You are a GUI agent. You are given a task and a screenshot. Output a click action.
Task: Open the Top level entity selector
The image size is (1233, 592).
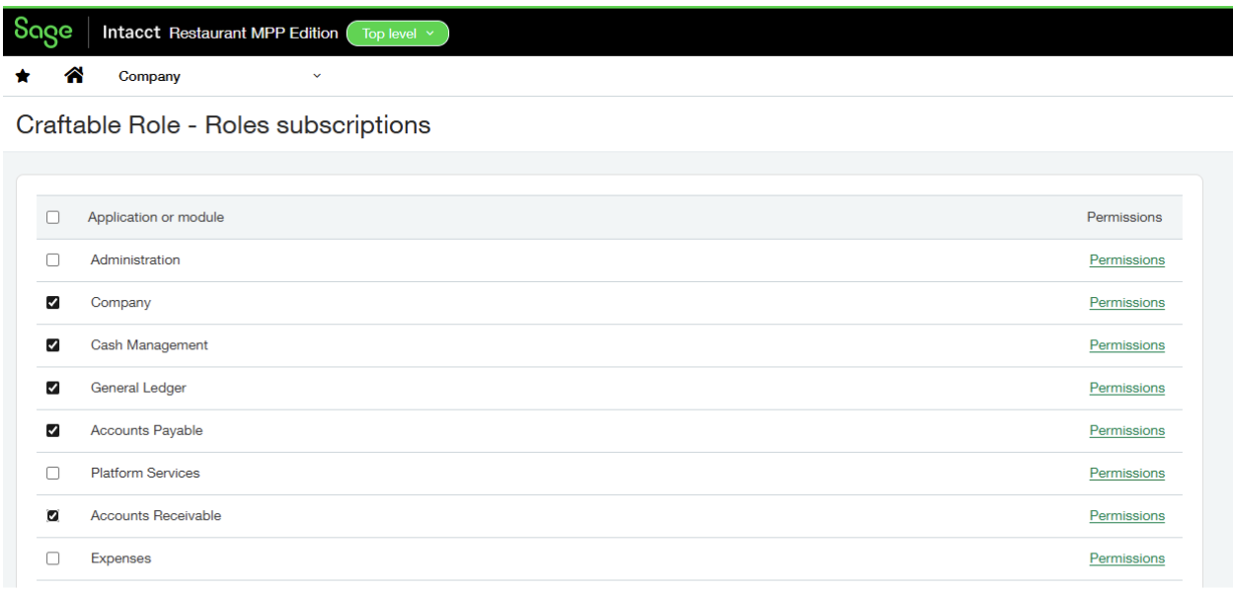tap(397, 33)
